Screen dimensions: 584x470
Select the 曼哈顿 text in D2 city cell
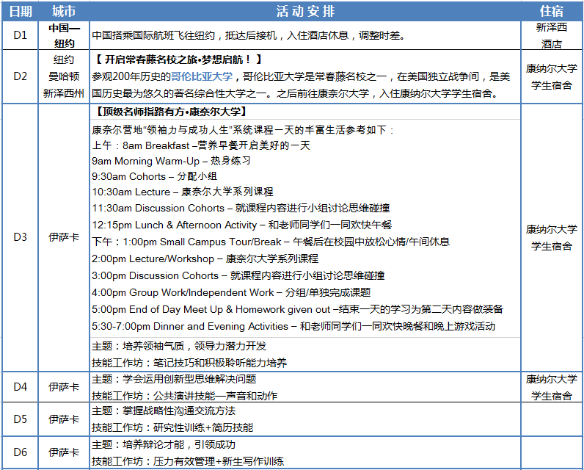pyautogui.click(x=64, y=76)
